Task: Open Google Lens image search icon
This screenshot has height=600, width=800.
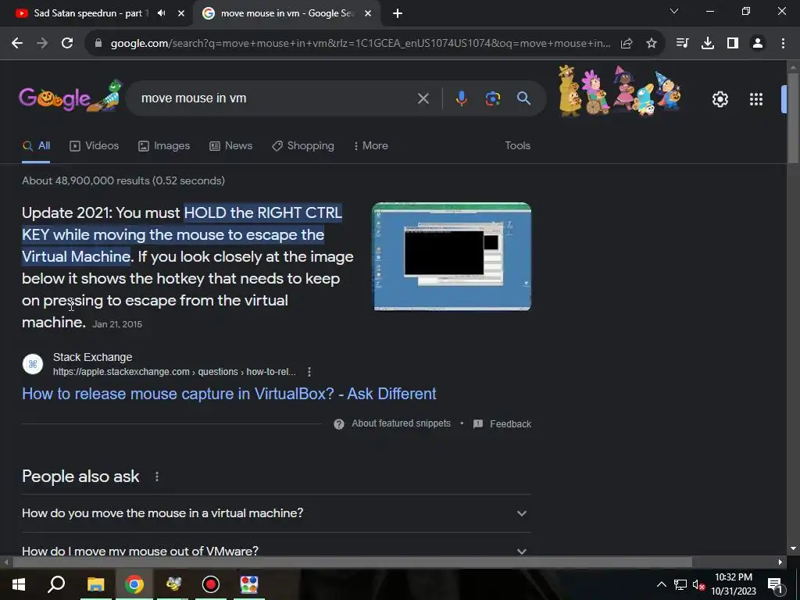Action: coord(493,98)
